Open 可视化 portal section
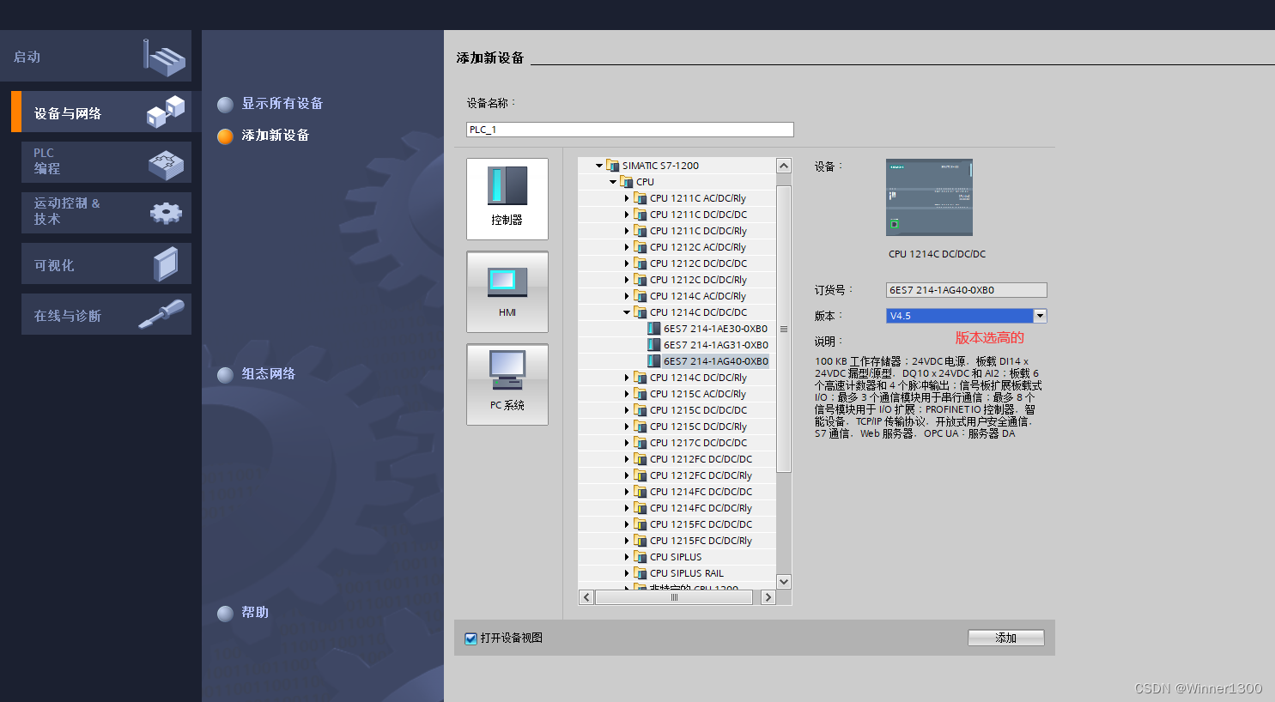 click(x=106, y=264)
